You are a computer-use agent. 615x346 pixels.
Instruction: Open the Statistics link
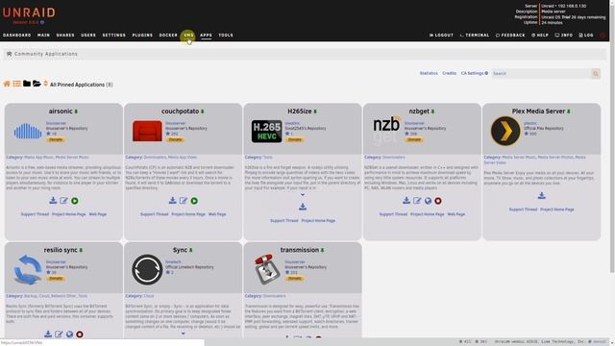pyautogui.click(x=429, y=73)
